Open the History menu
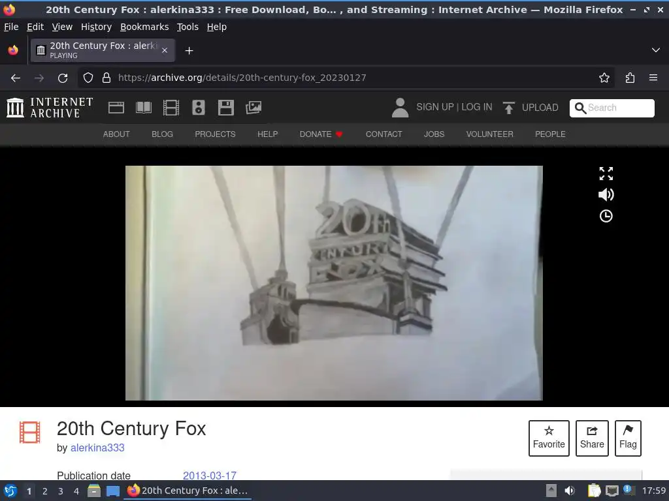Screen dimensions: 669x501 97,27
